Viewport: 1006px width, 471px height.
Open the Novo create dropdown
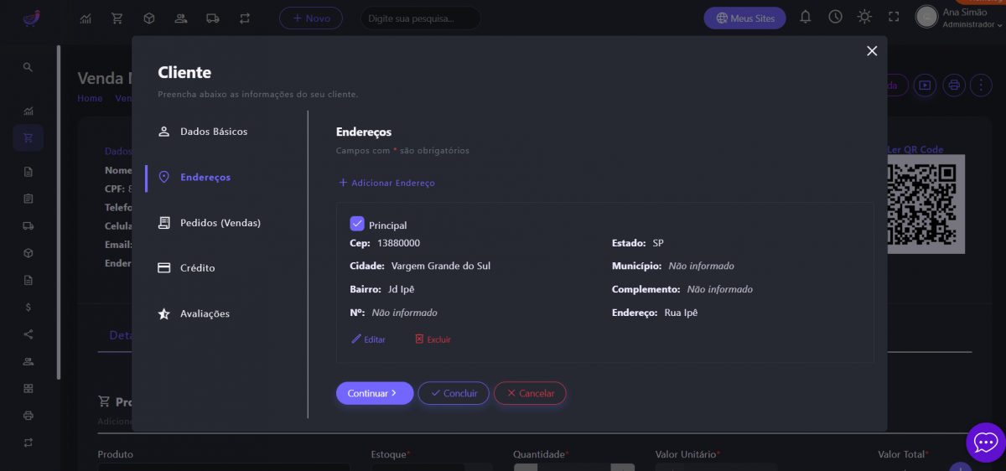(x=311, y=18)
